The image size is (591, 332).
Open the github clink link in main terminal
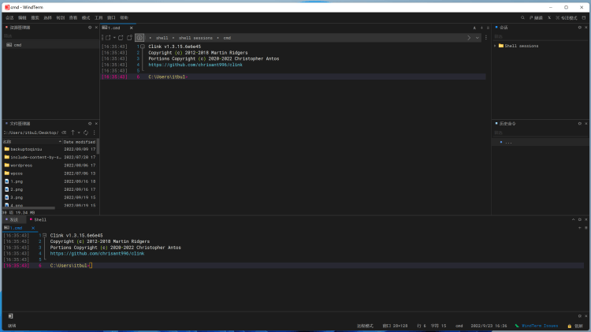195,65
